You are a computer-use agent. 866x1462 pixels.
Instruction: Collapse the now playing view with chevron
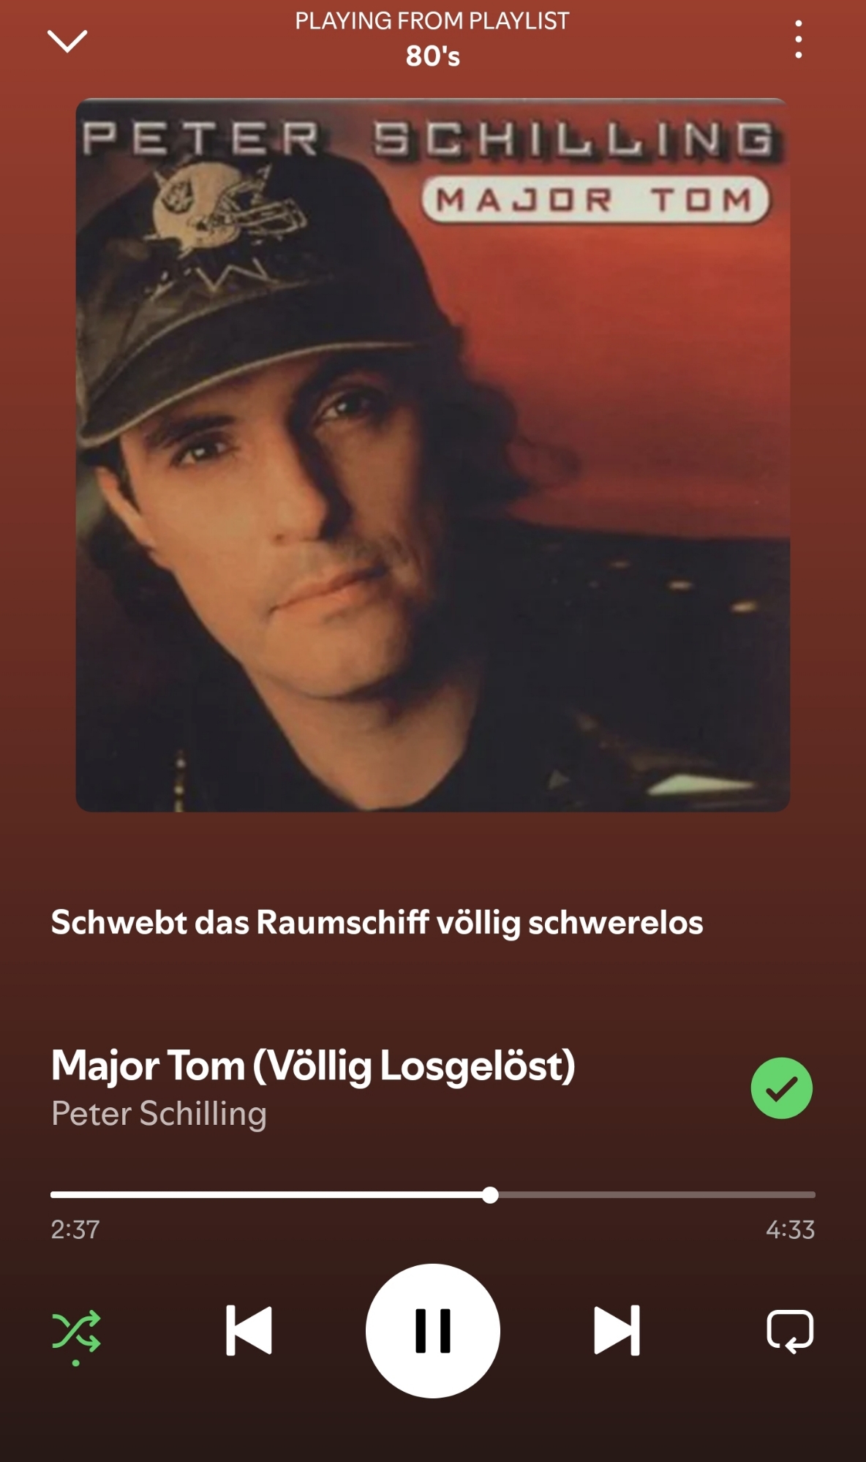click(67, 41)
